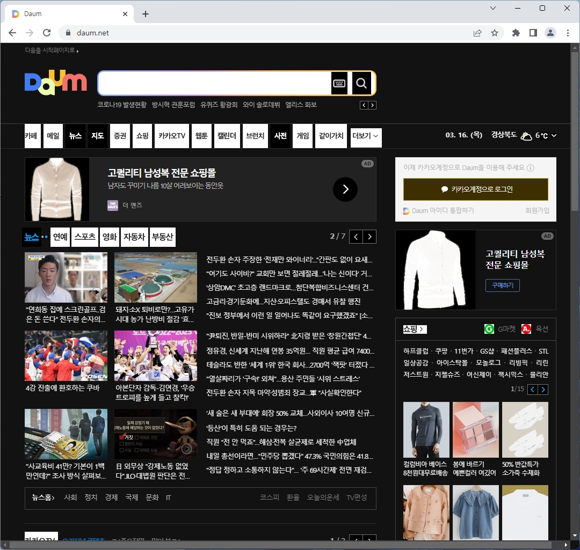Image resolution: width=580 pixels, height=550 pixels.
Task: Switch to the 연예 news tab
Action: pos(60,237)
